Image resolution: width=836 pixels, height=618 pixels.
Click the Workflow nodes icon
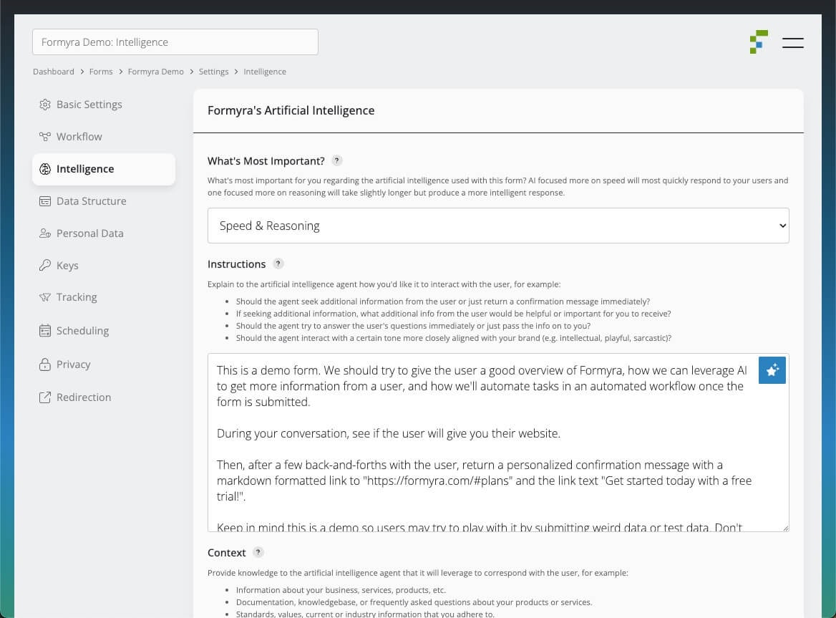point(45,137)
